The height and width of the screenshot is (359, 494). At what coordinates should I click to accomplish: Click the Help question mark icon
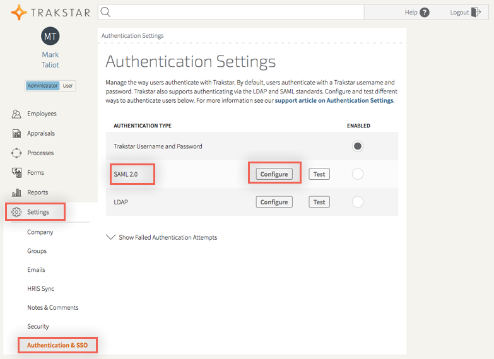click(425, 13)
